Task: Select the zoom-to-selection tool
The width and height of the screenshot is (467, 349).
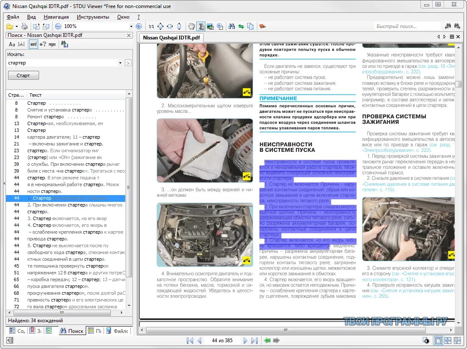Action: [220, 26]
